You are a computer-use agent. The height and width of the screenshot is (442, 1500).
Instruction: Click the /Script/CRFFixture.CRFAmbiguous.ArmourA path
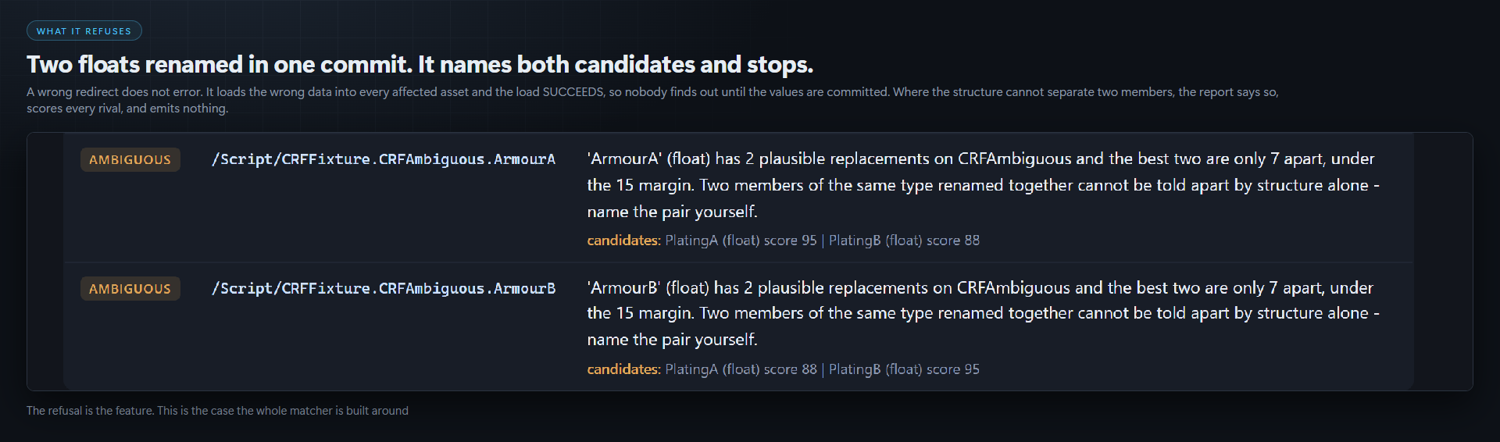[384, 159]
